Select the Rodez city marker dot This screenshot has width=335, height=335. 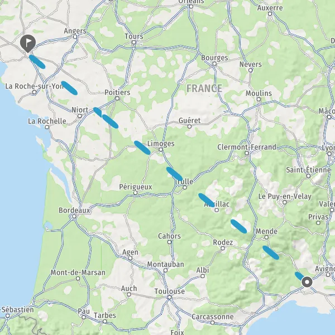click(x=223, y=248)
